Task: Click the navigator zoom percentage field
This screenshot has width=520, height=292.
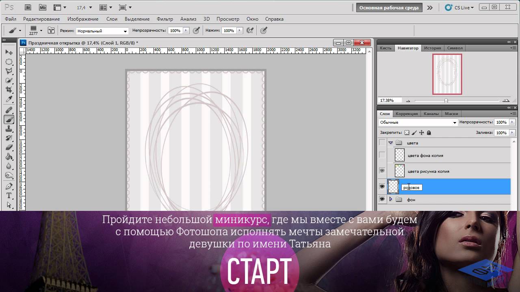Action: coord(390,100)
